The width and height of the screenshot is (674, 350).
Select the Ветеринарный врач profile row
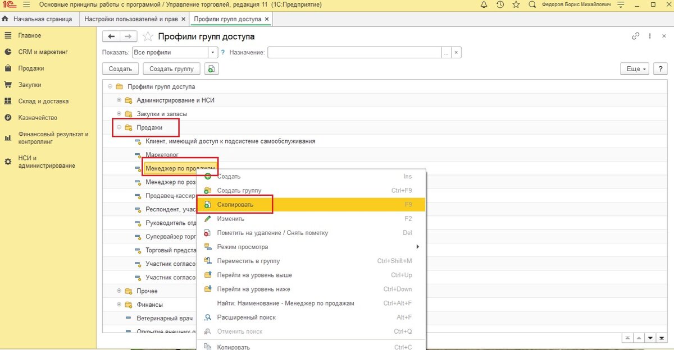point(164,318)
